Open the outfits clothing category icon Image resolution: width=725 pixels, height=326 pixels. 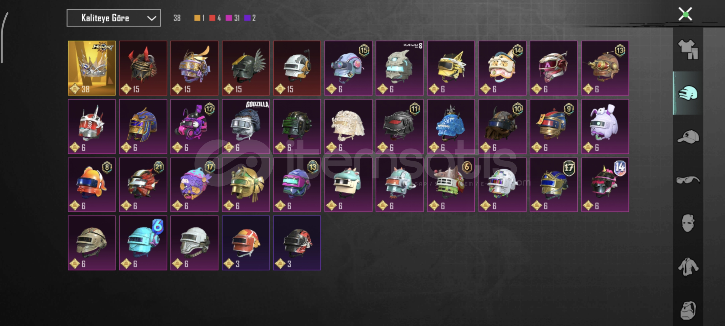[688, 50]
